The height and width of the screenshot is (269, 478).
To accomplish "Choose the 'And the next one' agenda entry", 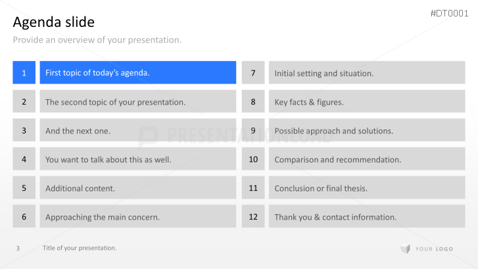I will coord(138,130).
